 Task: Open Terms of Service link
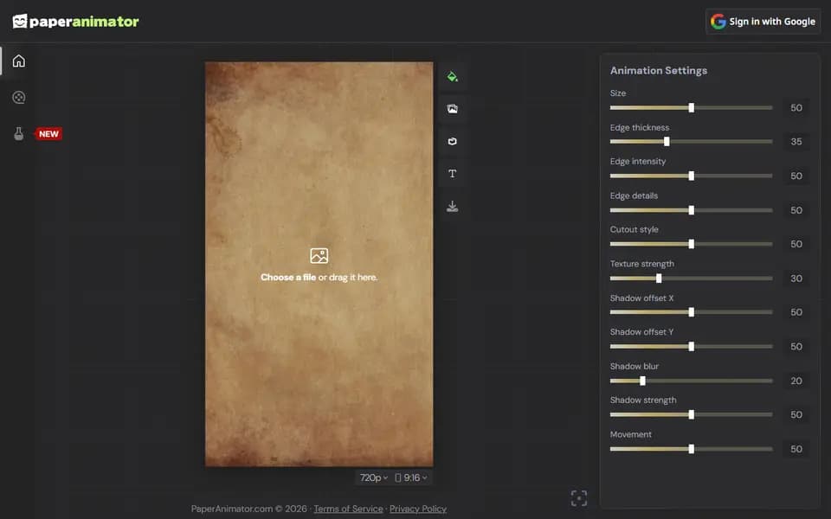(x=348, y=509)
